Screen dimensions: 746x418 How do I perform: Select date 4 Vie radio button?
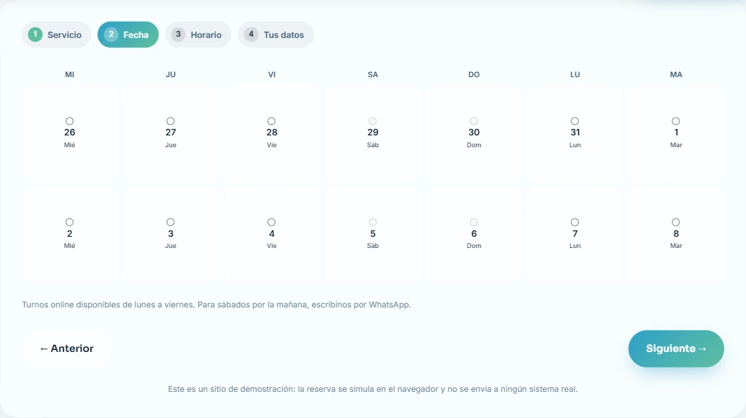(x=271, y=222)
